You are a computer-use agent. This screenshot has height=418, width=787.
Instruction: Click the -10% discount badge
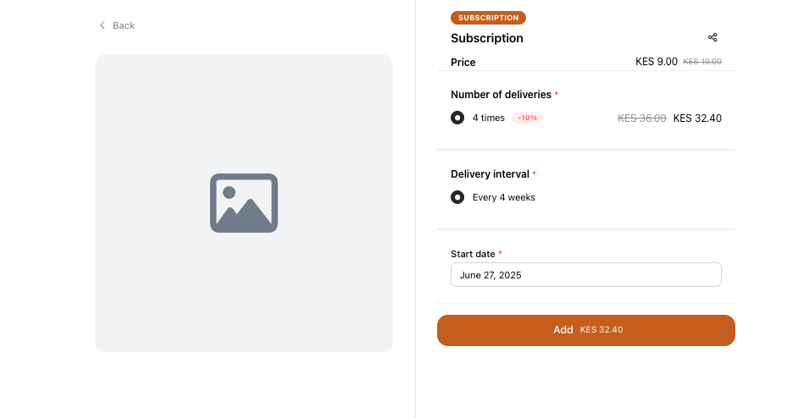coord(528,118)
